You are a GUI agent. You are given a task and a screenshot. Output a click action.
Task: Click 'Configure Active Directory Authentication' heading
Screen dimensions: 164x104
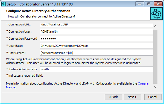click(x=38, y=11)
